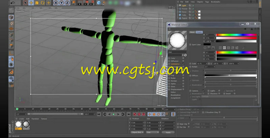Open the viewport View menu

21,8
